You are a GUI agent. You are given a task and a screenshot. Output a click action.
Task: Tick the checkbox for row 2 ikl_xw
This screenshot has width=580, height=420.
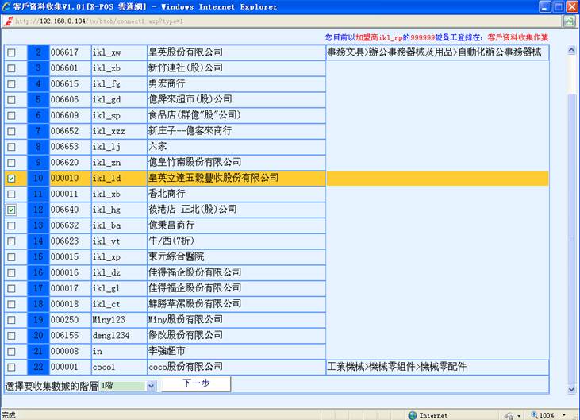(11, 52)
